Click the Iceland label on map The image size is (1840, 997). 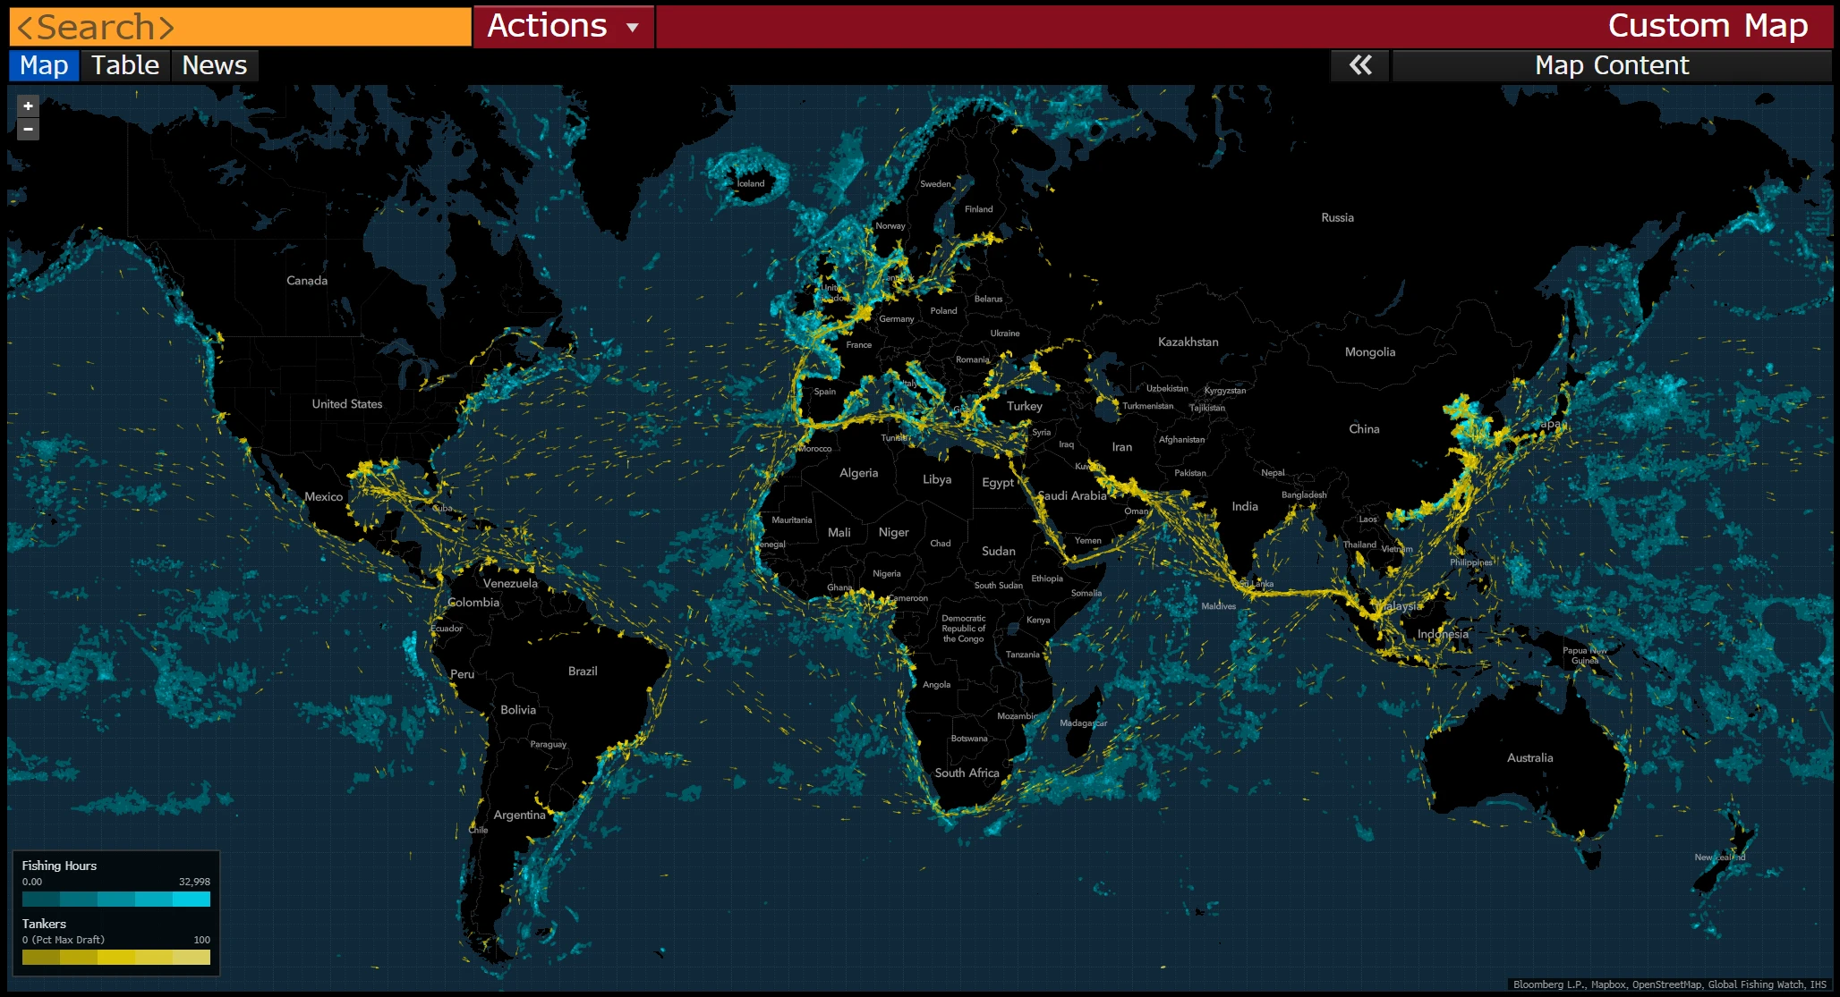pyautogui.click(x=751, y=183)
